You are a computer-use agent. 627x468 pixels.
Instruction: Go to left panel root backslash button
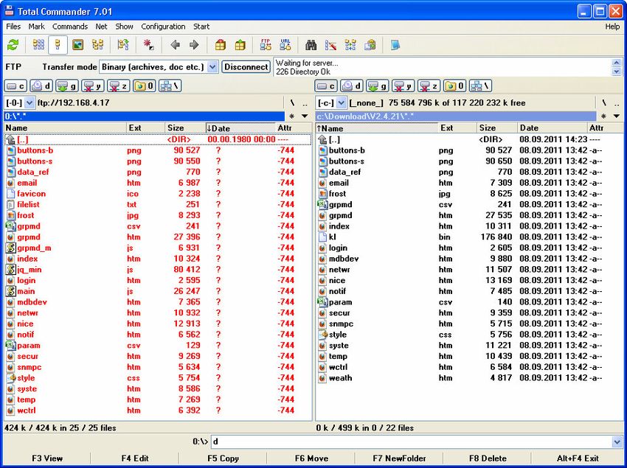pyautogui.click(x=292, y=102)
